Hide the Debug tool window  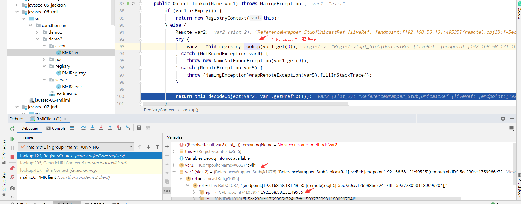512,119
